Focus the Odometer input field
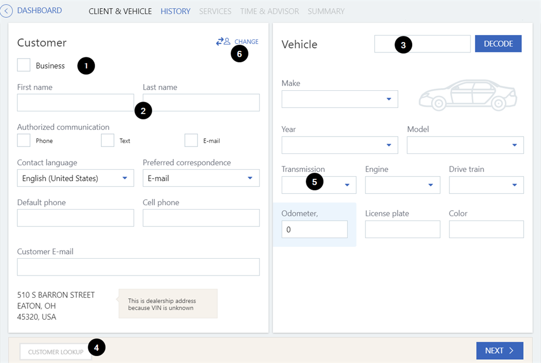 (x=314, y=230)
